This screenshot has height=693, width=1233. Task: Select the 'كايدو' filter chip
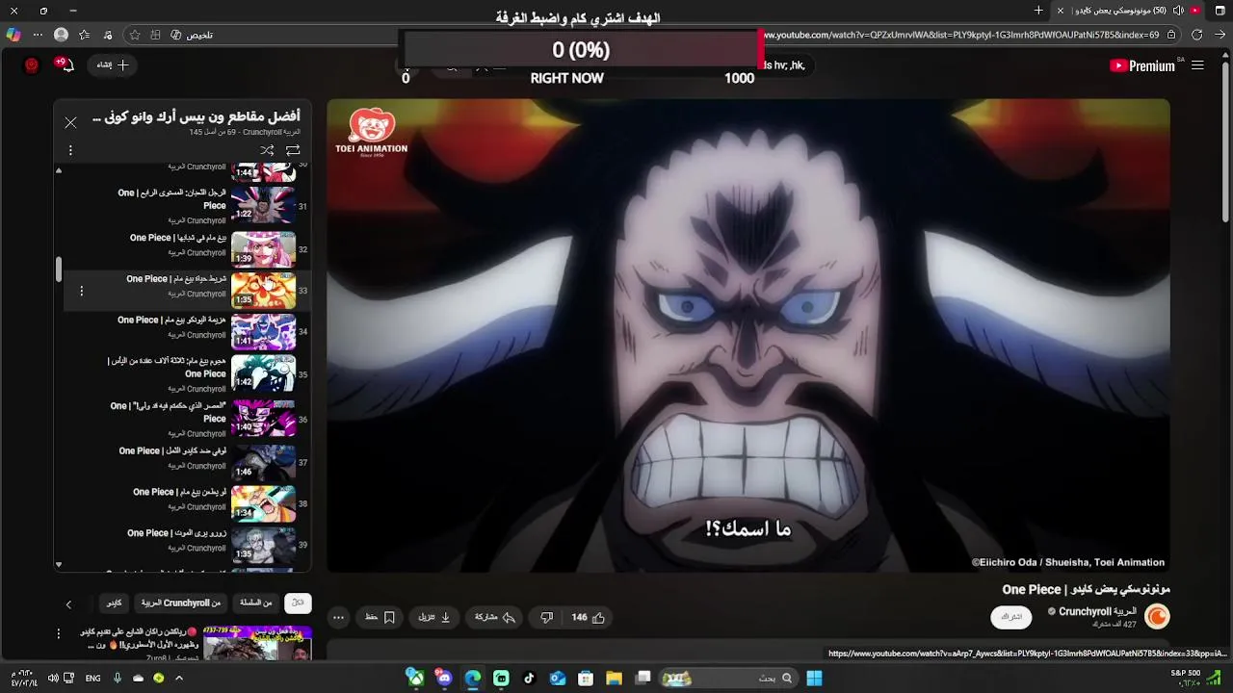pyautogui.click(x=114, y=603)
